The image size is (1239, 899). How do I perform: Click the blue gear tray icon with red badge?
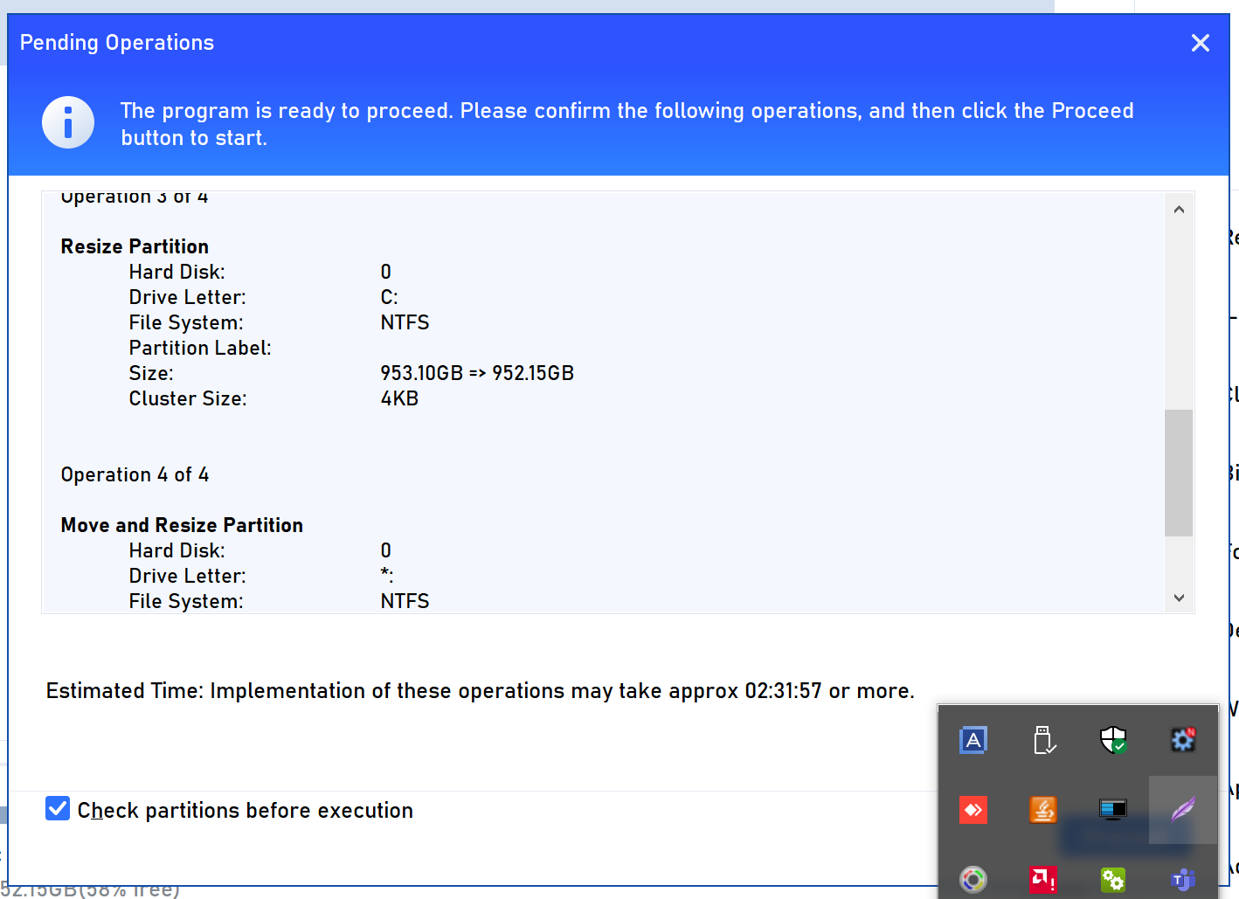[1183, 740]
